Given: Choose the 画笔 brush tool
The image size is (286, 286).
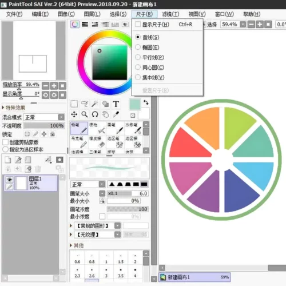Looking at the screenshot, I should 115,128.
